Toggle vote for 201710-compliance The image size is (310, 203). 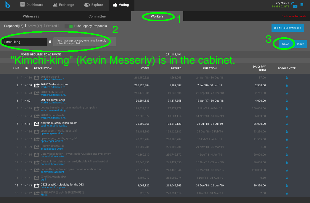point(287,101)
